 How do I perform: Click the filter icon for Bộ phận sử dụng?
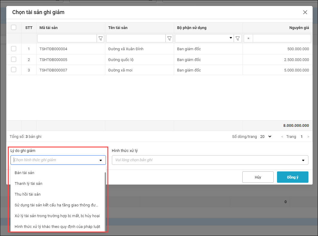pyautogui.click(x=238, y=38)
